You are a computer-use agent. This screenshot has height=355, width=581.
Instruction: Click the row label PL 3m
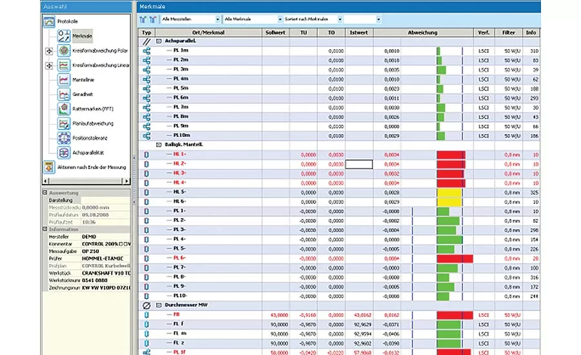tap(181, 69)
